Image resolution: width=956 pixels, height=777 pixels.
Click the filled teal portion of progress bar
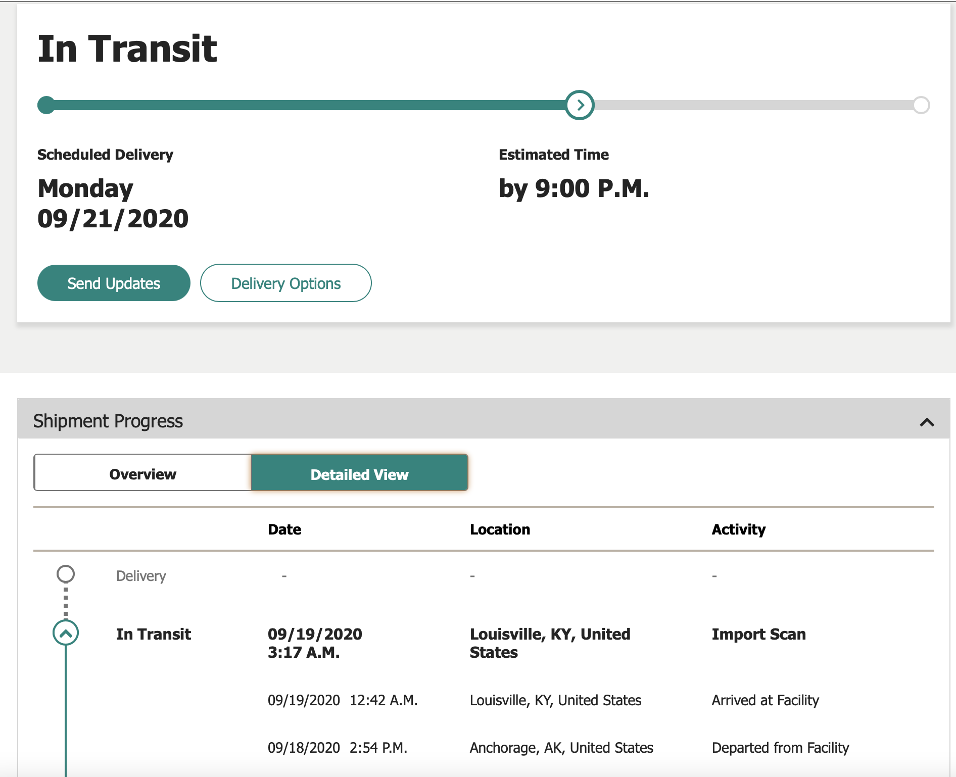303,105
